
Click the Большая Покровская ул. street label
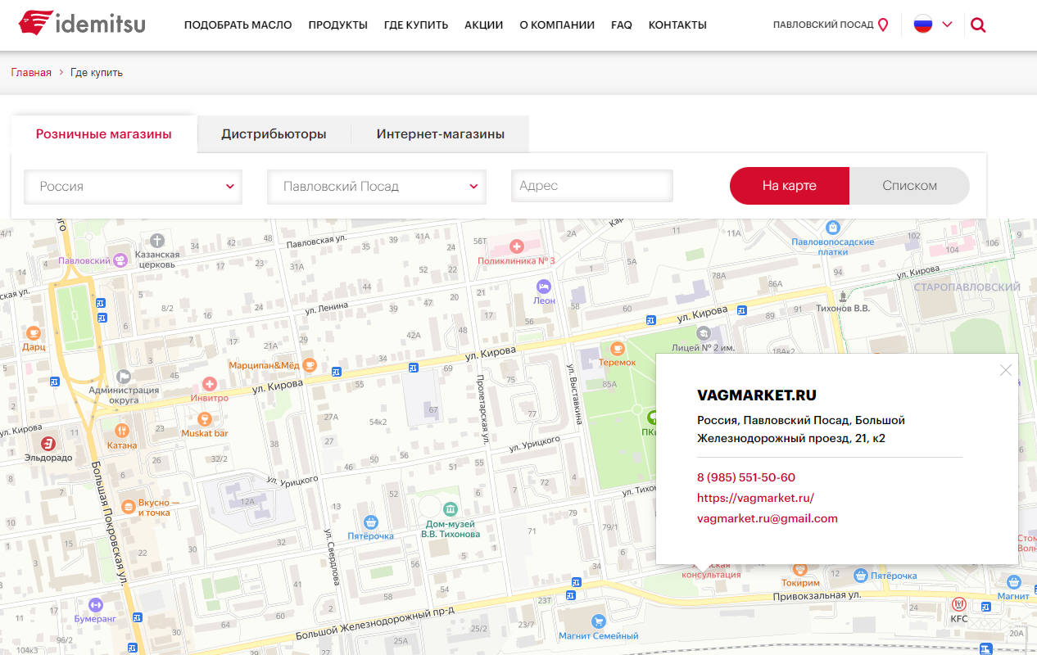pos(107,524)
